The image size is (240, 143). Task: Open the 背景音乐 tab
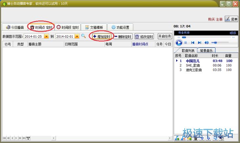click(x=206, y=50)
